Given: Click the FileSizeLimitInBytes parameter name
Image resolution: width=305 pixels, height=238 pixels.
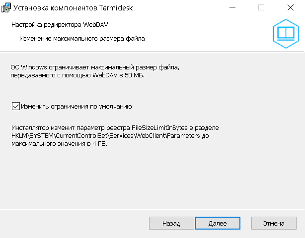Looking at the screenshot, I should coord(159,128).
